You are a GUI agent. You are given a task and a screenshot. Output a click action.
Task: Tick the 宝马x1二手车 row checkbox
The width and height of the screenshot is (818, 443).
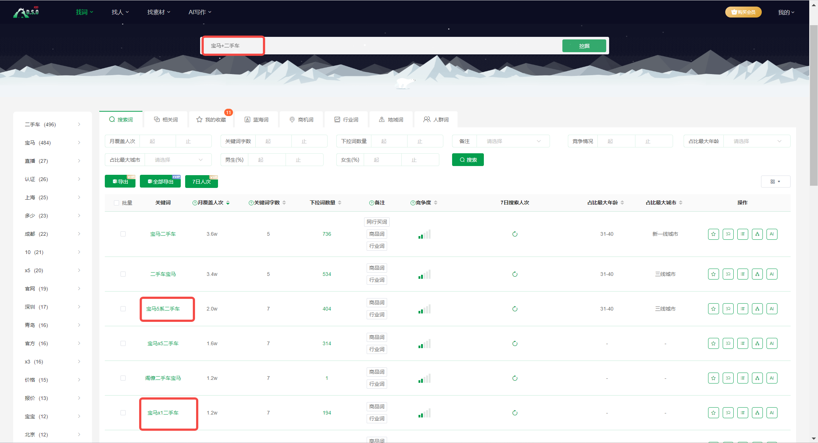click(x=123, y=413)
